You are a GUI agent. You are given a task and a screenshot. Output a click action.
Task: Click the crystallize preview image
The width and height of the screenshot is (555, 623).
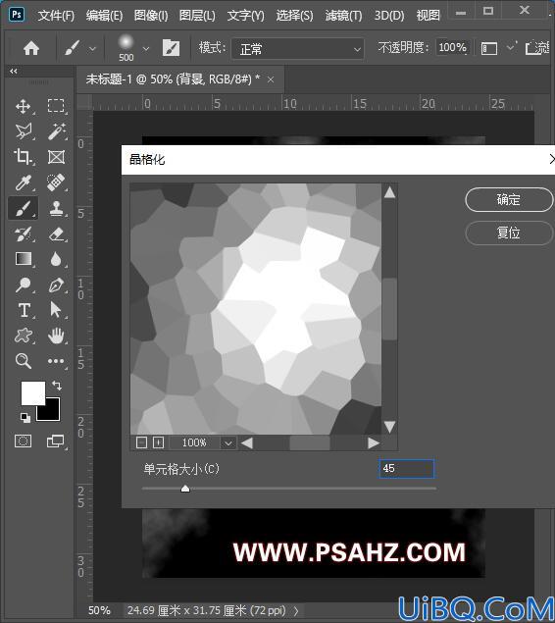pyautogui.click(x=256, y=309)
